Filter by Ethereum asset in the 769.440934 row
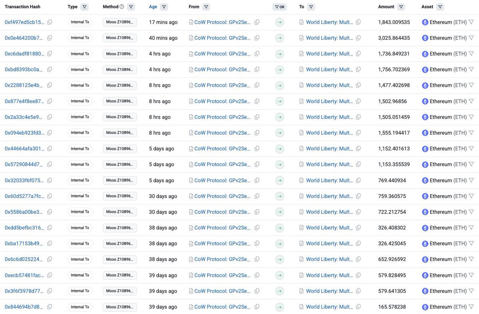 (471, 180)
